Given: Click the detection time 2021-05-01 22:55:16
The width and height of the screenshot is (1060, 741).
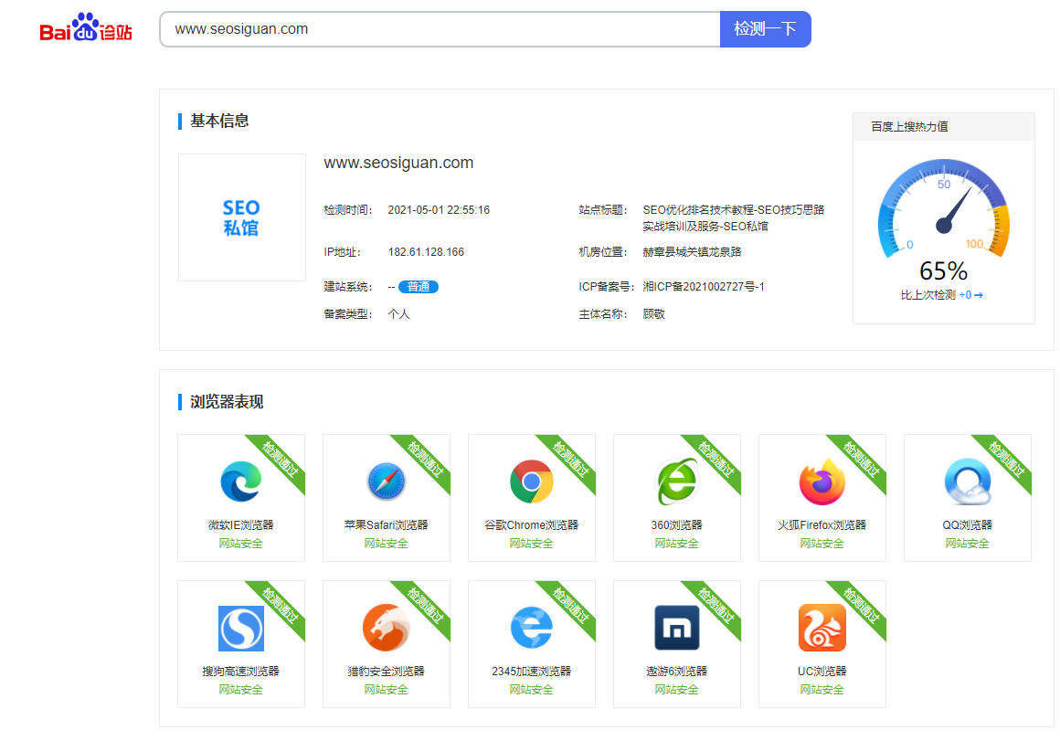Looking at the screenshot, I should click(x=439, y=209).
